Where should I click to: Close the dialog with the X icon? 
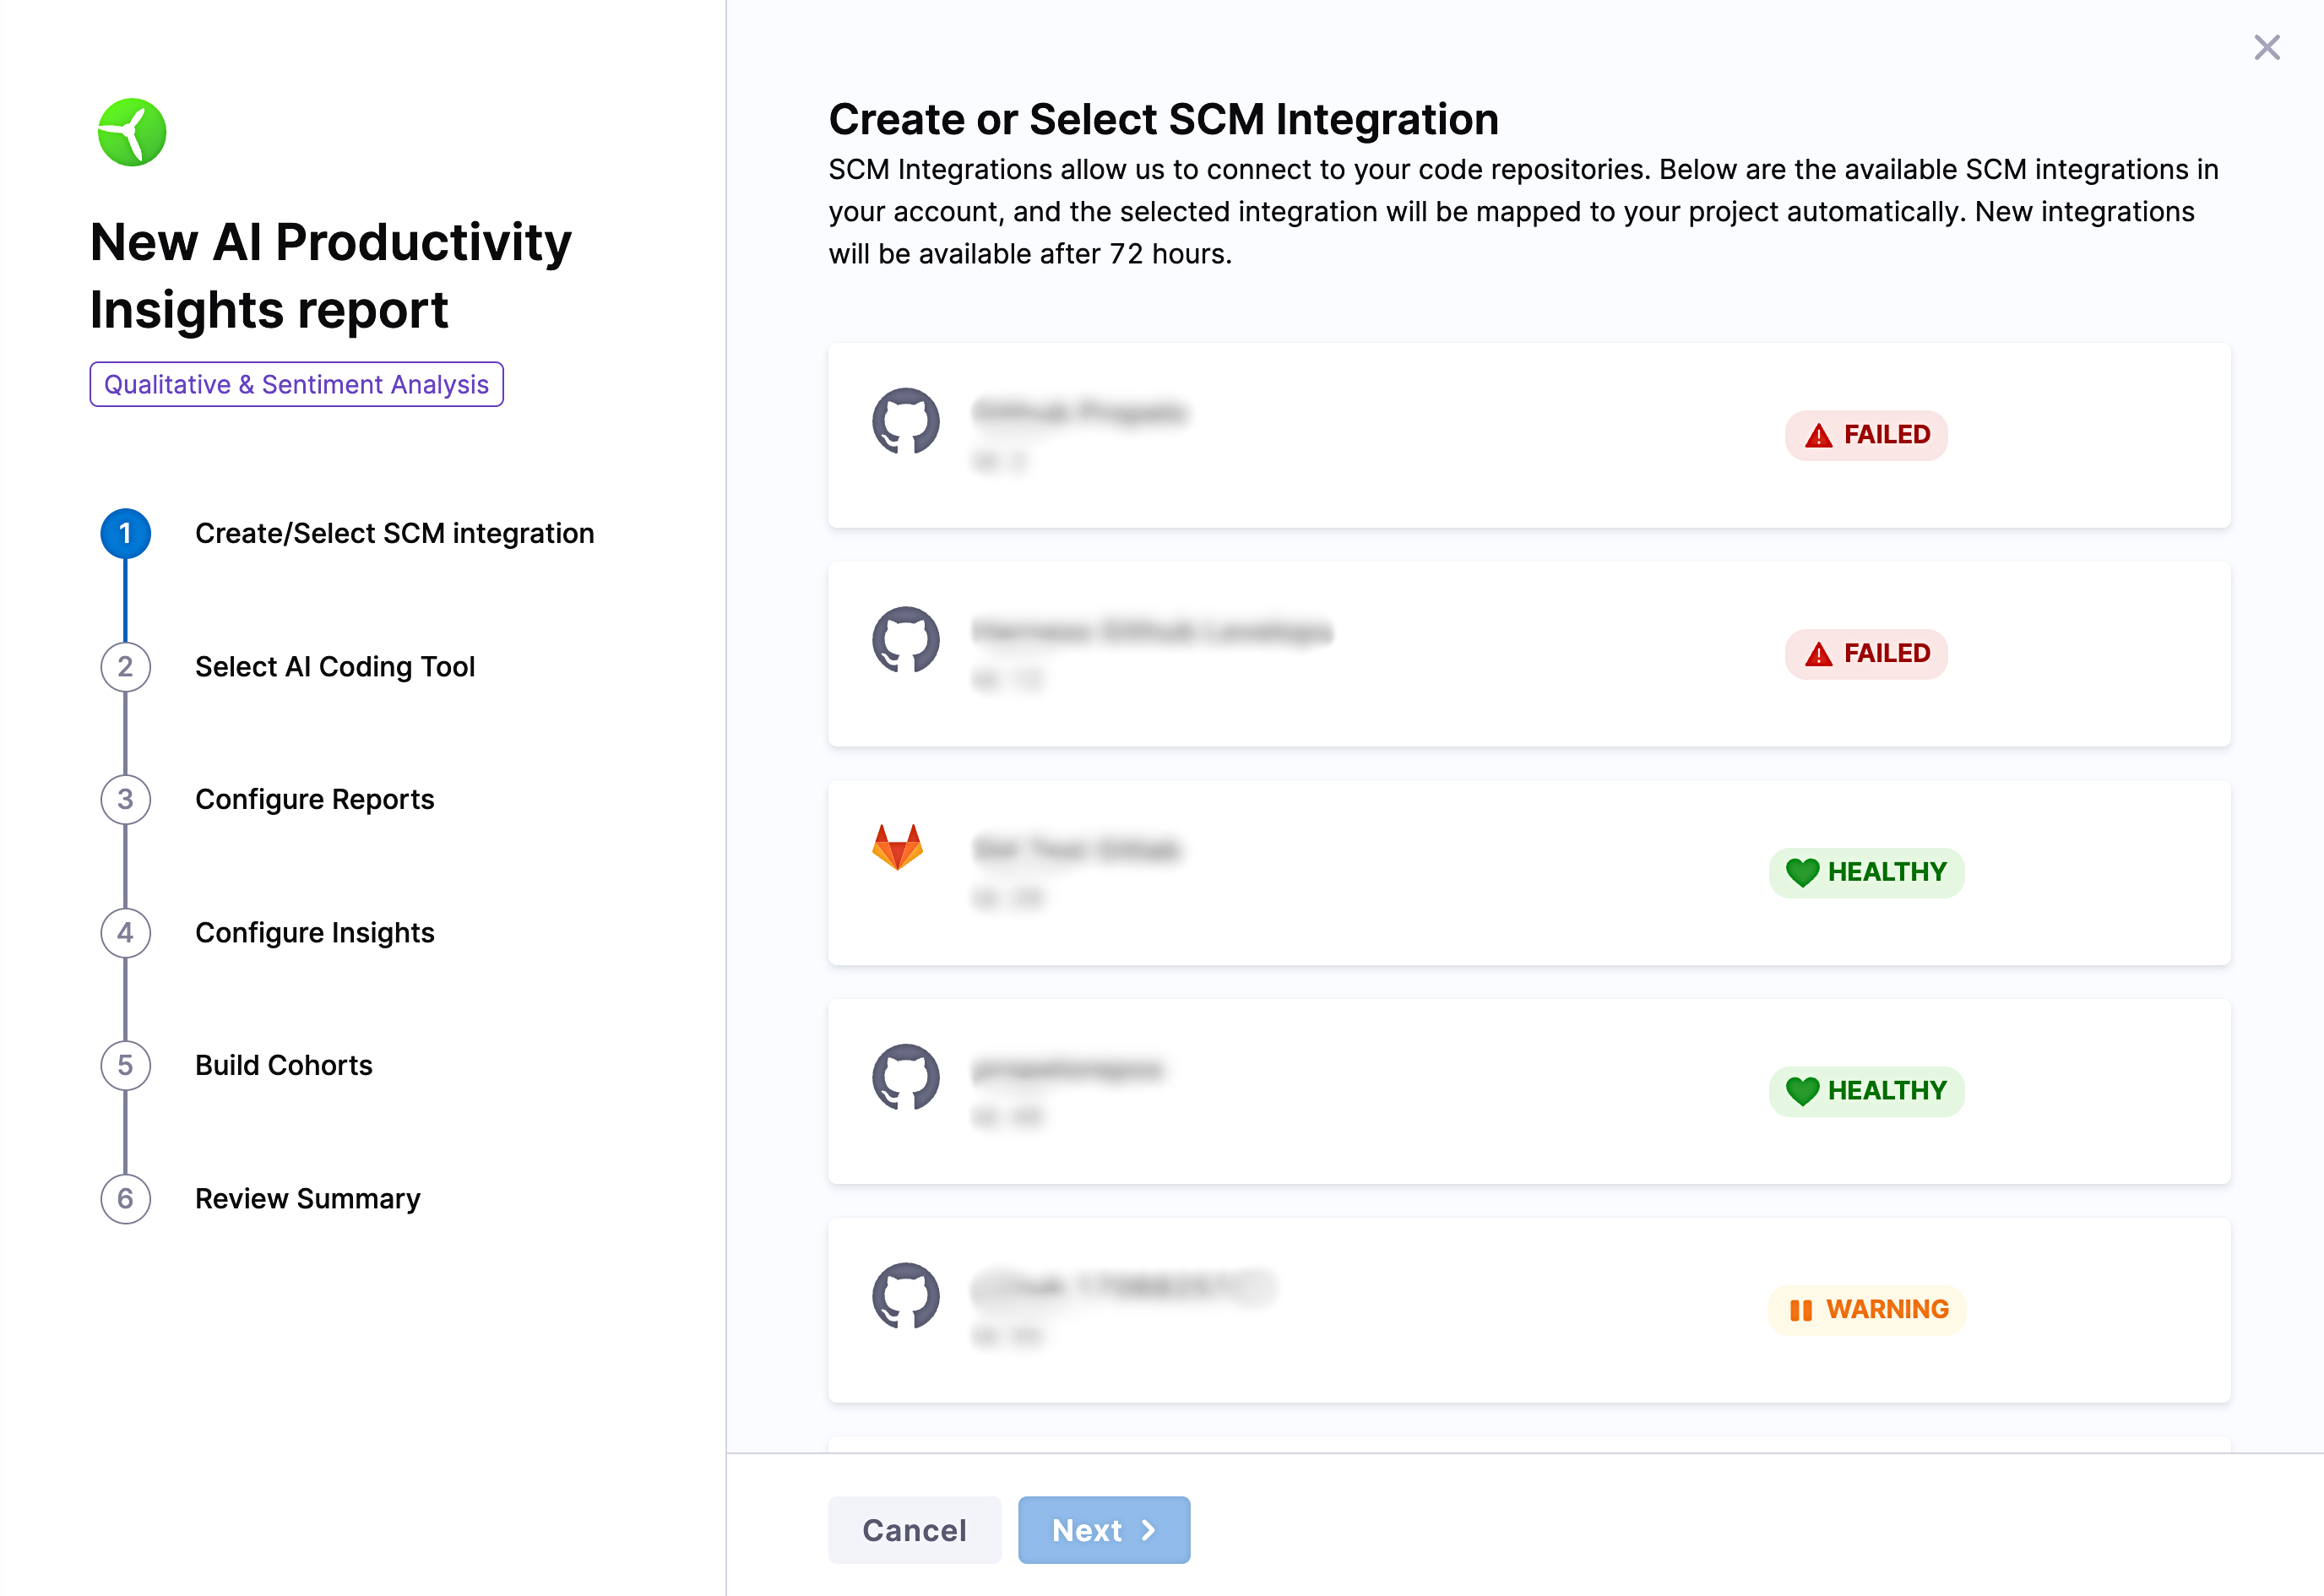pos(2266,47)
